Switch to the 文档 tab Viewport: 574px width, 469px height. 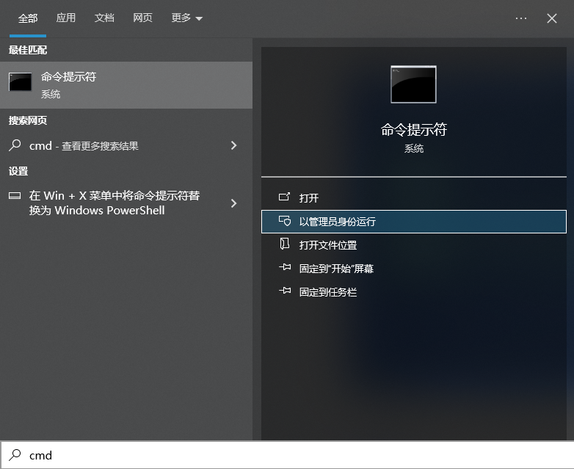(104, 18)
